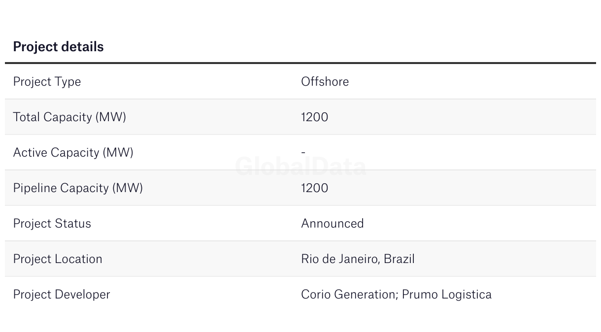Click the dark divider line under the heading
This screenshot has width=601, height=332.
coord(300,63)
